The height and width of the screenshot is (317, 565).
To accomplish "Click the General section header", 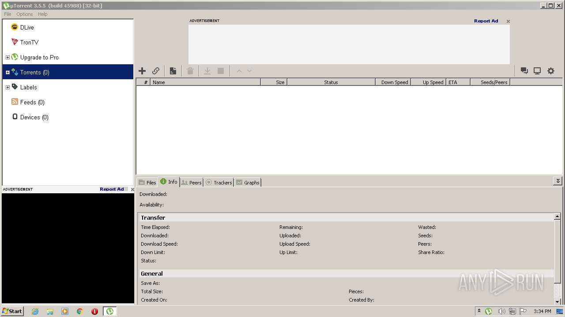I will 346,273.
